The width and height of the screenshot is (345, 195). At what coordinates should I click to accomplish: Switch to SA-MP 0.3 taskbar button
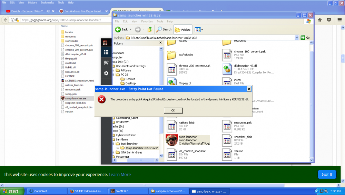point(128,191)
